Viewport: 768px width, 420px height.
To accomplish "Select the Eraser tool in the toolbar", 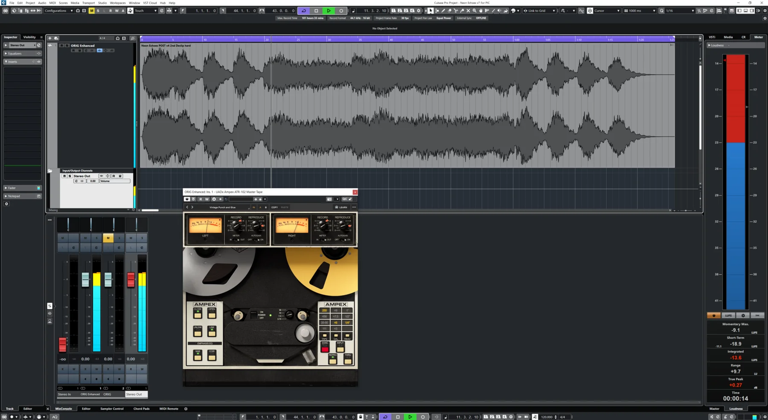I will tap(449, 11).
